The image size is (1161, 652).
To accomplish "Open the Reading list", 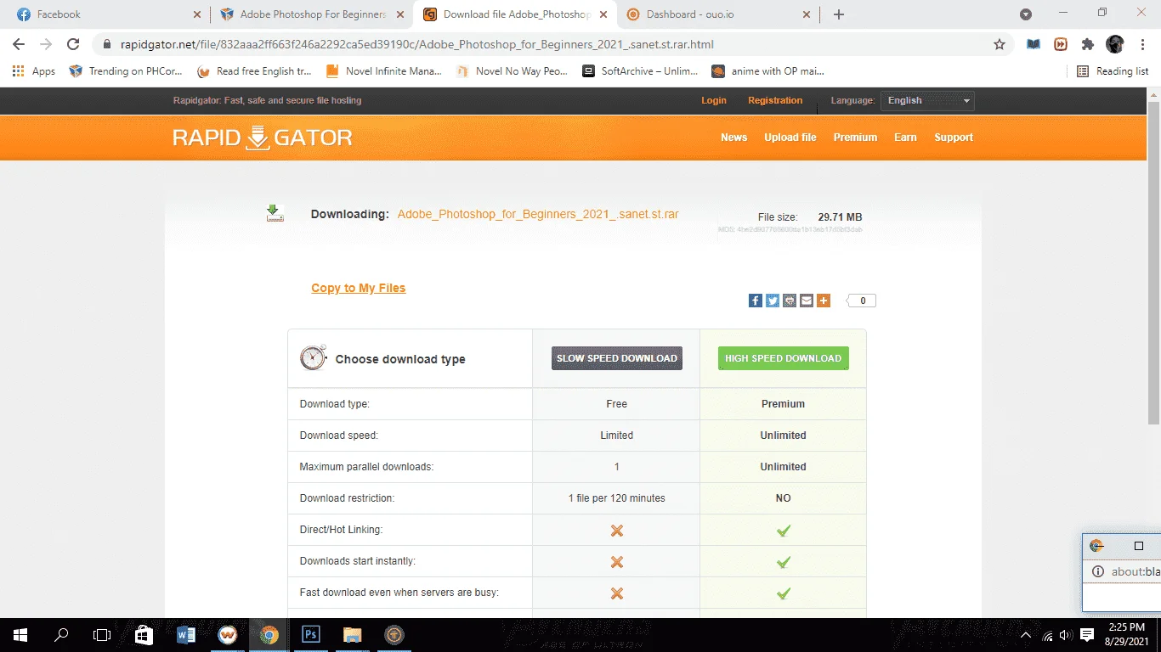I will click(1113, 71).
